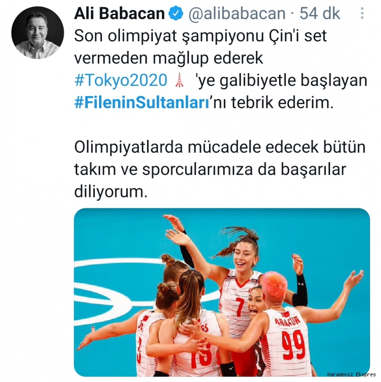Click the Ali Babacan display name
The image size is (381, 382).
(x=120, y=13)
